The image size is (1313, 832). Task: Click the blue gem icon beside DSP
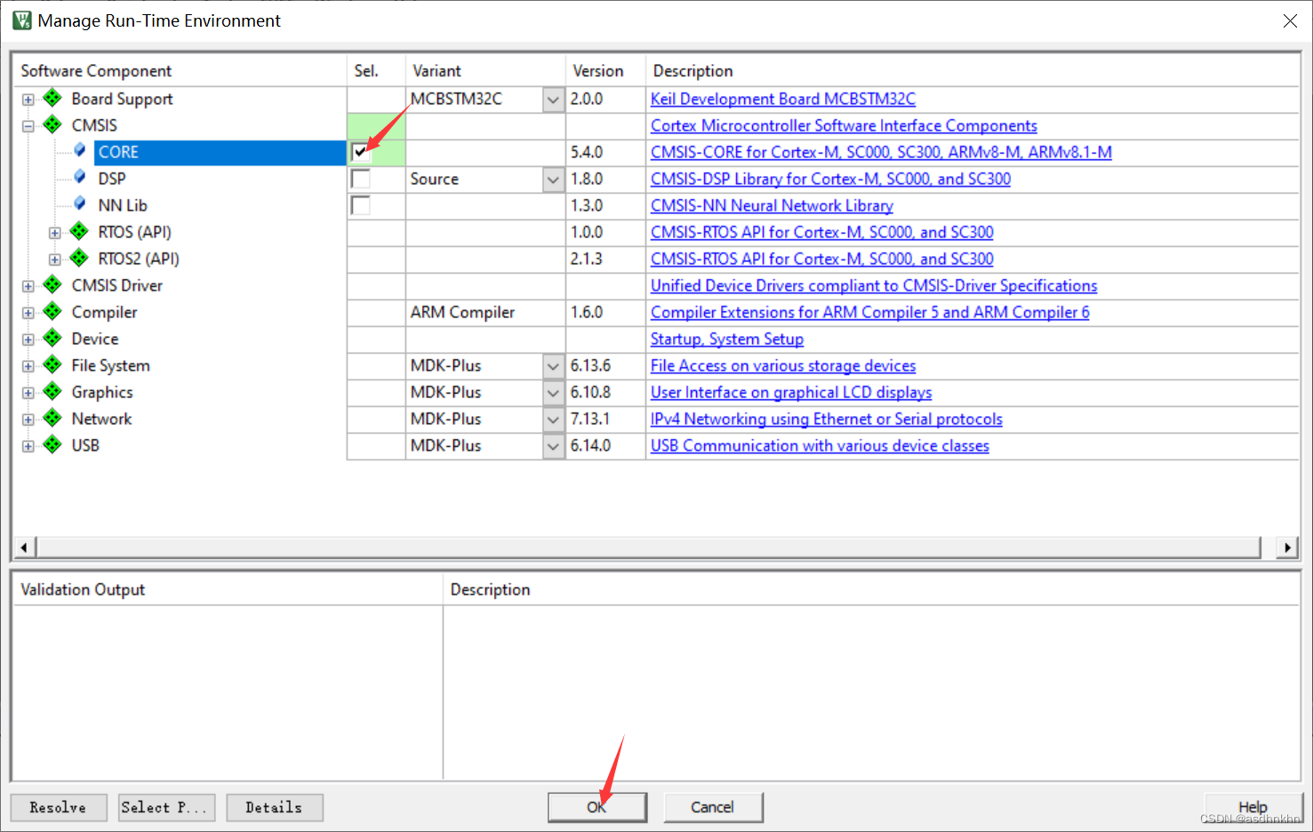pos(80,177)
